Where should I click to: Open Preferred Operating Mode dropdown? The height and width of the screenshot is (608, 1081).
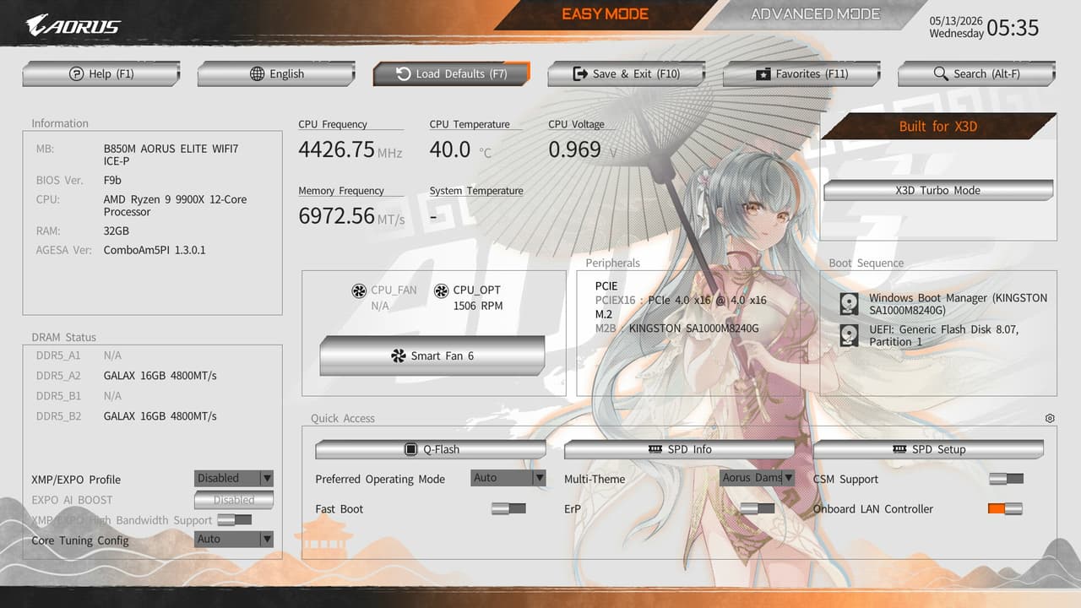(x=508, y=477)
